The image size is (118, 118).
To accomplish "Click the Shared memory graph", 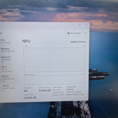I will pos(54,80).
